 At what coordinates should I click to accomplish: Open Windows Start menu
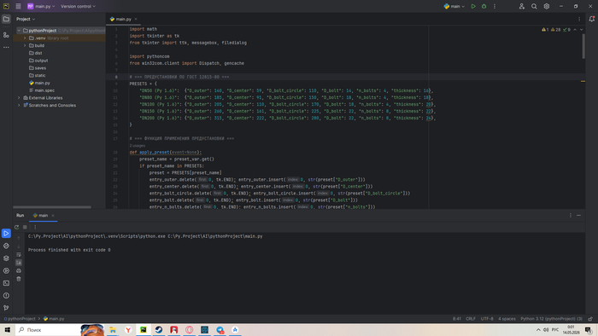7,330
